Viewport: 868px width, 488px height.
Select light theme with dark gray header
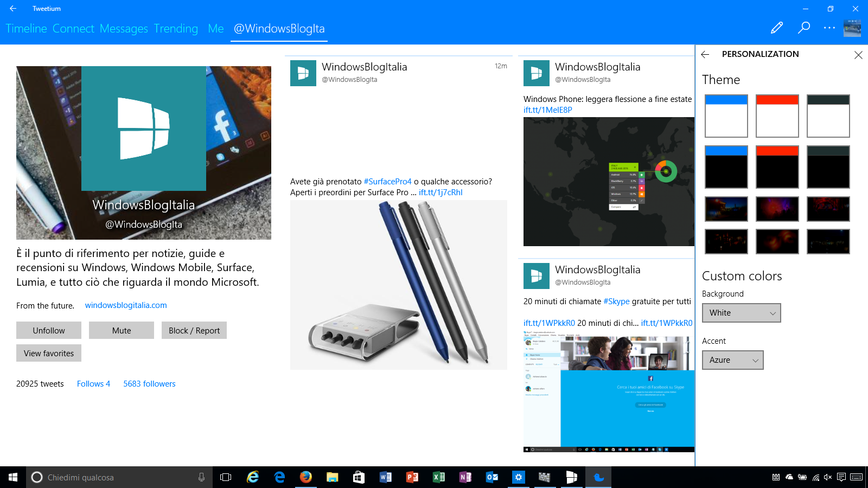click(828, 115)
